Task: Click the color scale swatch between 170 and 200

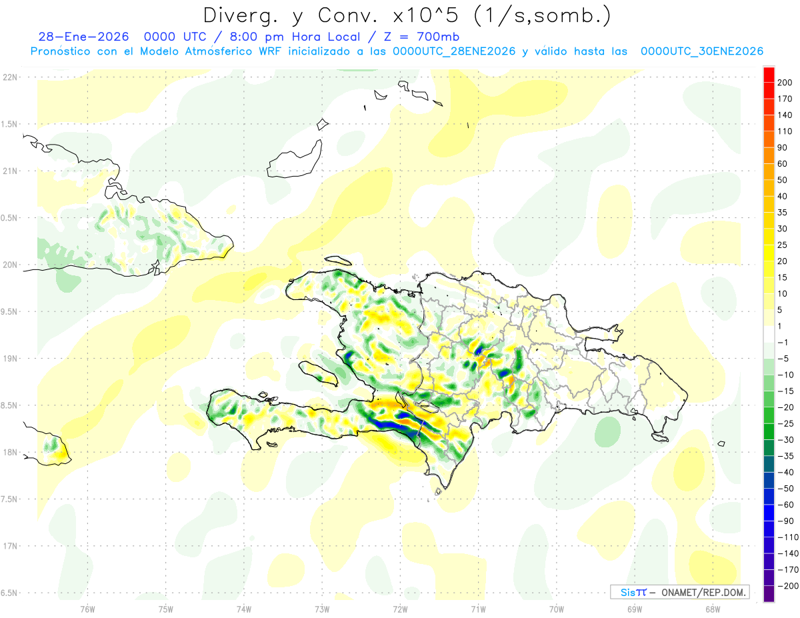Action: coord(769,90)
